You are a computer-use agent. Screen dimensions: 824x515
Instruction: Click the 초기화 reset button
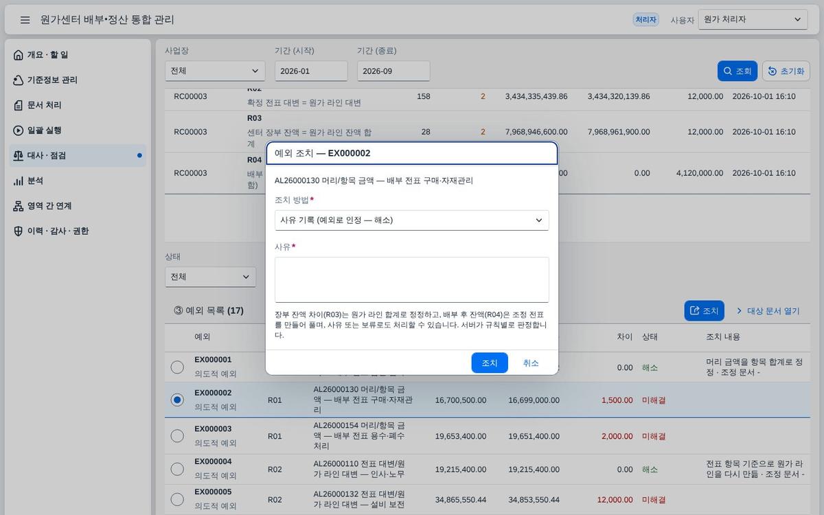786,71
